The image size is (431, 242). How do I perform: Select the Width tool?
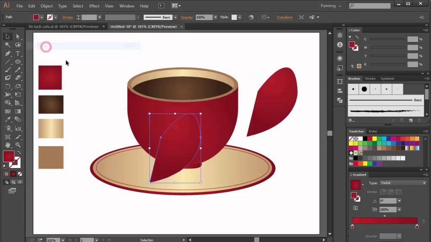(x=8, y=95)
